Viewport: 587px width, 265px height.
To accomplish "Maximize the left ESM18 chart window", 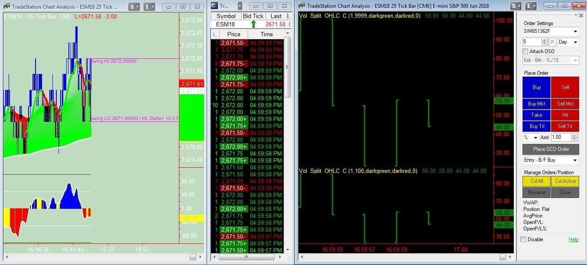I will [183, 6].
